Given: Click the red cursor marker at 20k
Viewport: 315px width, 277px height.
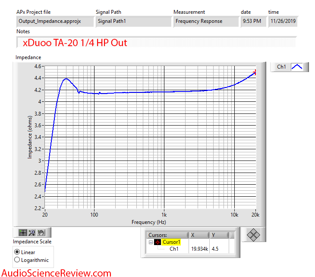Looking at the screenshot, I should (x=255, y=72).
